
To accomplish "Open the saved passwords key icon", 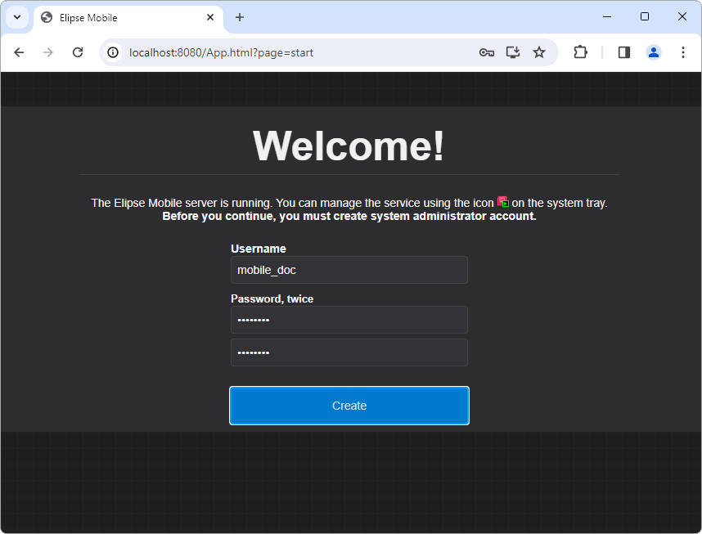I will 486,52.
